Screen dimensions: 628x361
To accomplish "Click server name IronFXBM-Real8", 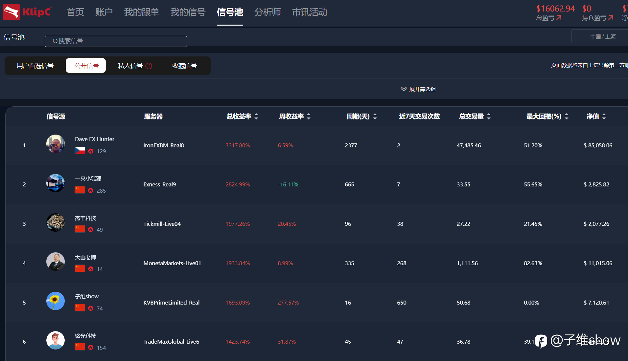I will (164, 145).
